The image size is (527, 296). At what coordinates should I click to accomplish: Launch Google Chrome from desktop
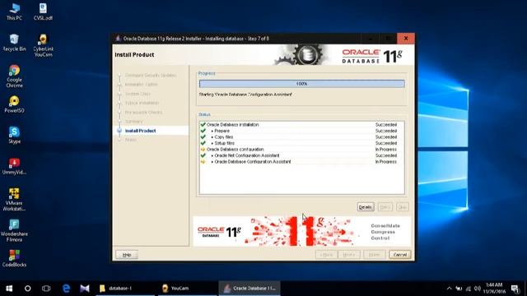[14, 76]
